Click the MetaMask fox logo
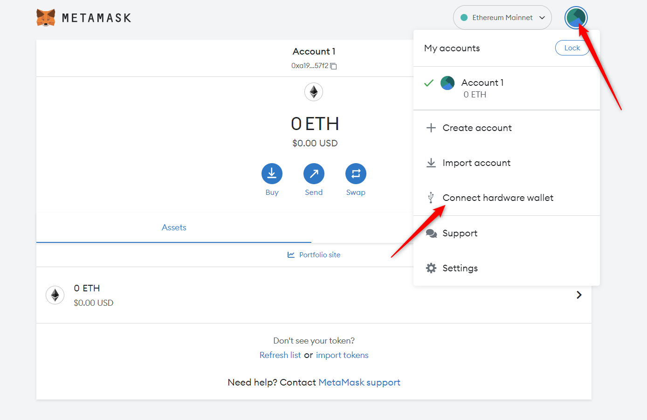The height and width of the screenshot is (420, 647). click(46, 18)
